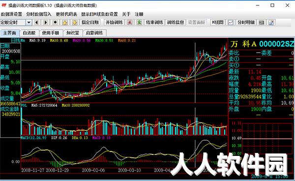This screenshot has height=181, width=295.
Task: Click the VOL indicator label
Action: tap(24, 105)
